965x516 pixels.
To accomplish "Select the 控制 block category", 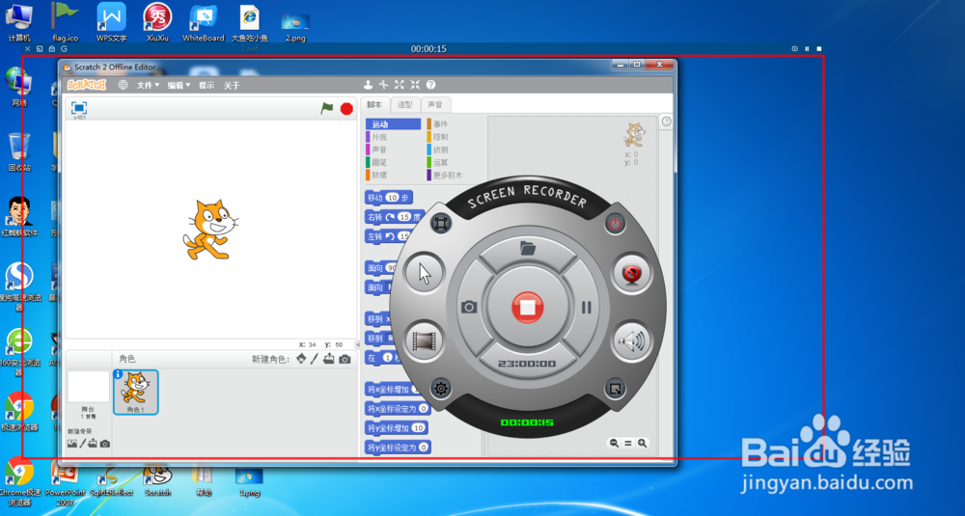I will (455, 137).
